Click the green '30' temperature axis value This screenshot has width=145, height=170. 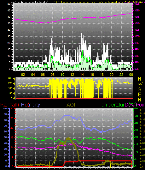136,123
